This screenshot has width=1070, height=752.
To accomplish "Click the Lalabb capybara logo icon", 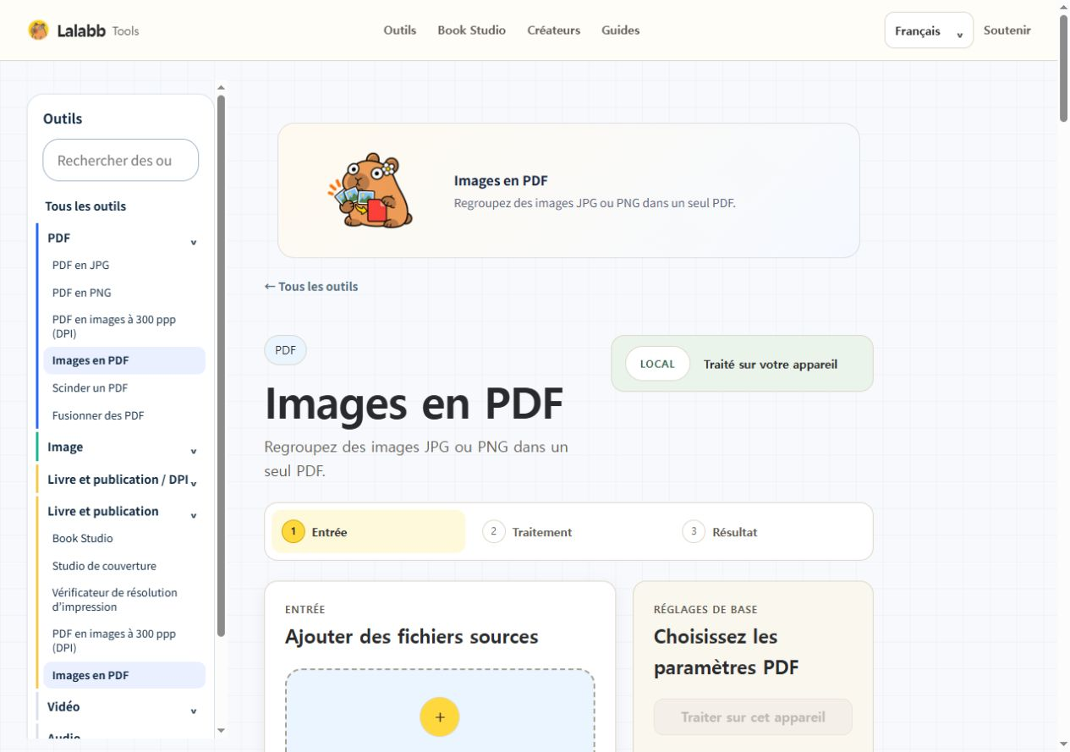I will point(38,30).
